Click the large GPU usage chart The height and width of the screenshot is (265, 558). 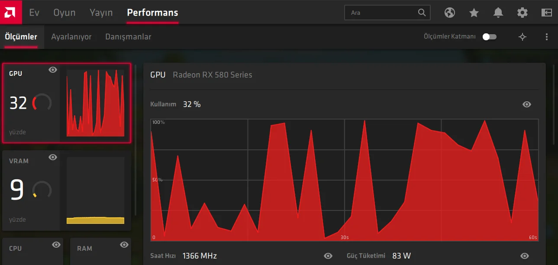click(x=345, y=180)
